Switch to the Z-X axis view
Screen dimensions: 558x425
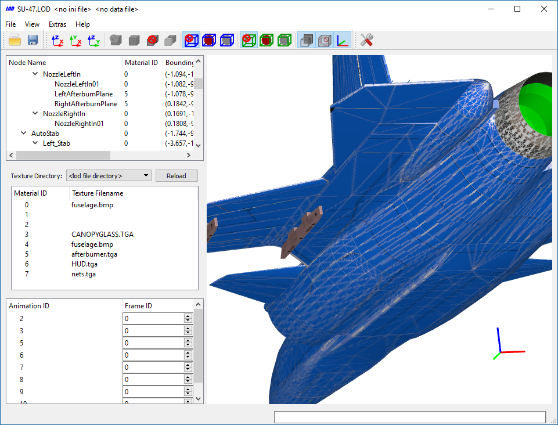(57, 40)
